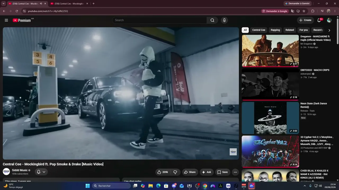The height and width of the screenshot is (190, 339).
Task: Save video to playlist
Action: (222, 172)
